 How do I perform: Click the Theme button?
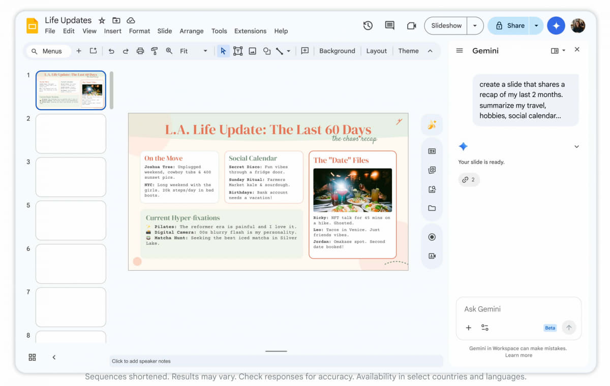pos(408,51)
